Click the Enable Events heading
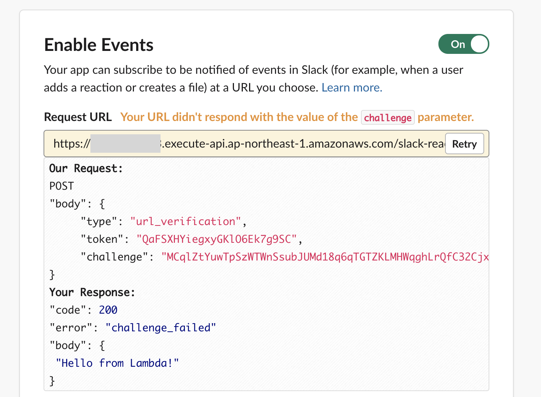The height and width of the screenshot is (397, 541). pyautogui.click(x=99, y=45)
